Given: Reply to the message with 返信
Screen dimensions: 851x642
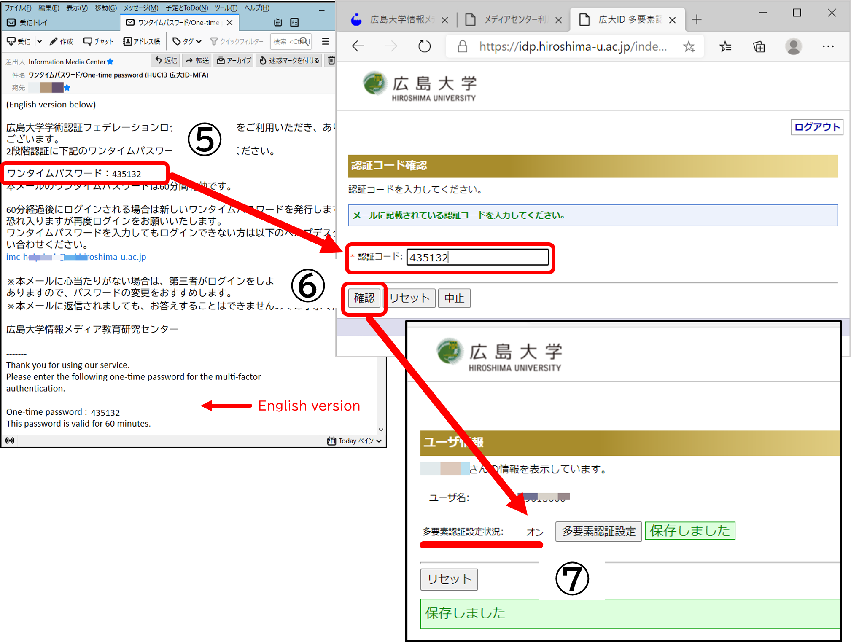Looking at the screenshot, I should tap(166, 61).
